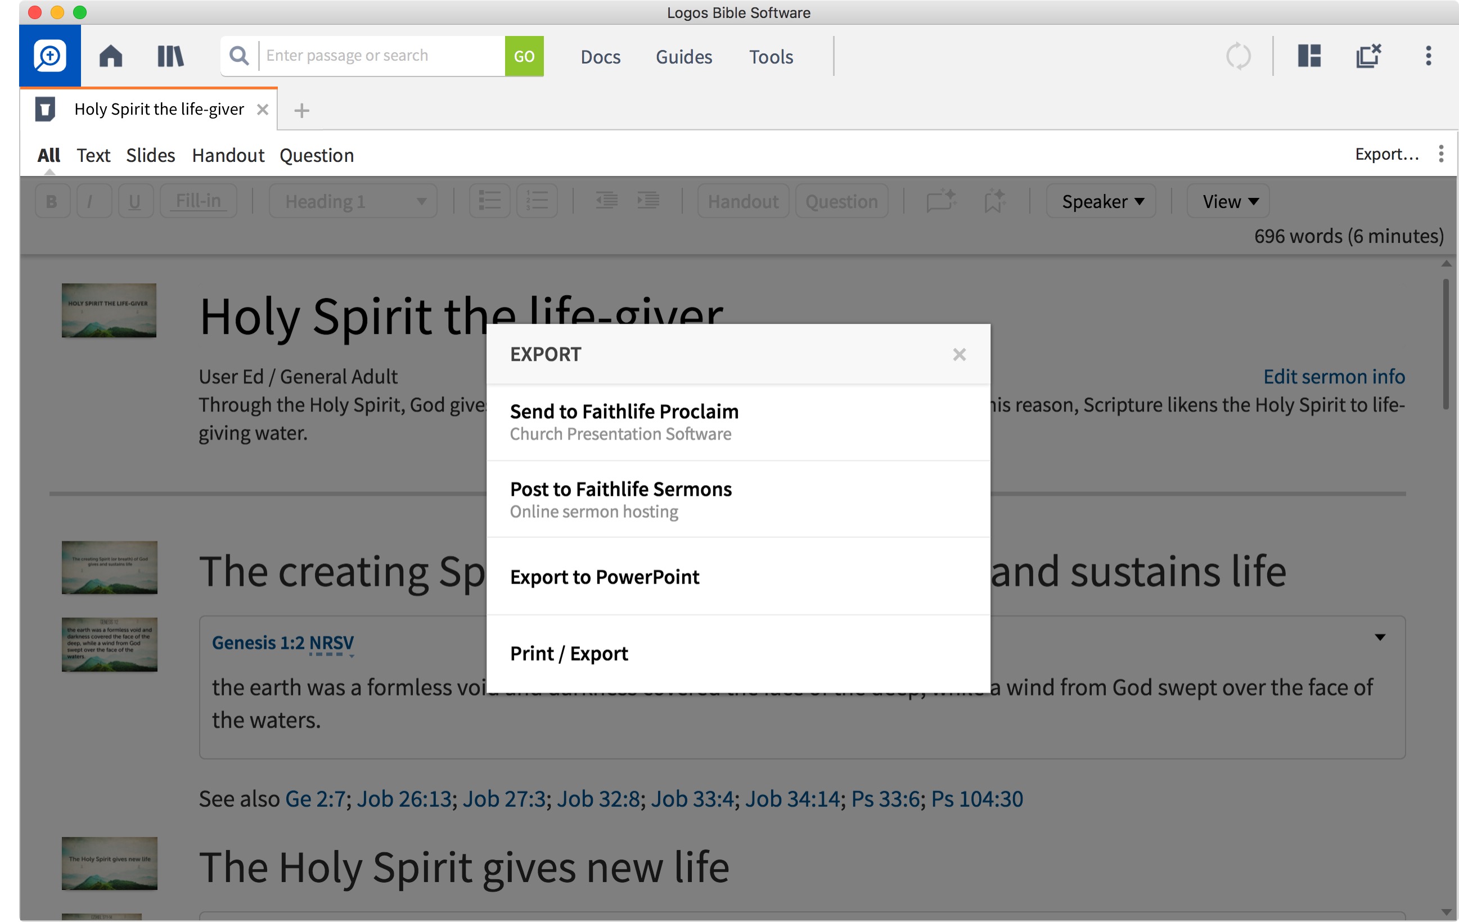Viewport: 1459px width, 922px height.
Task: Select Send to Faithlife Proclaim
Action: [x=738, y=422]
